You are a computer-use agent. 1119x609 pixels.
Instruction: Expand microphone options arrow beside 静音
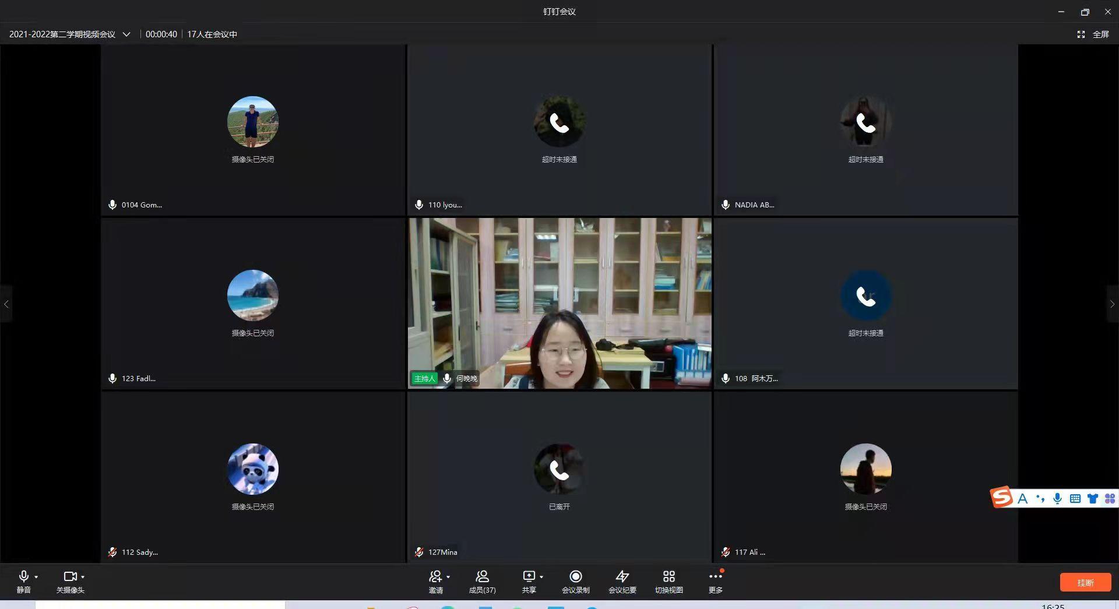click(36, 577)
